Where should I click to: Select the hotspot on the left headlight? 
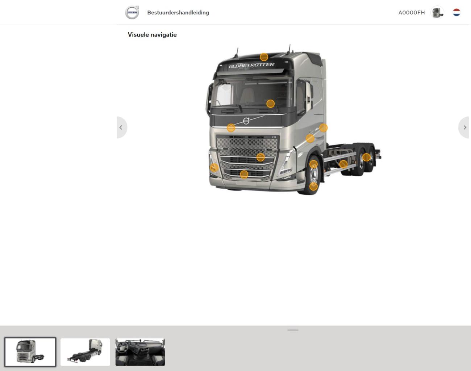coord(214,168)
